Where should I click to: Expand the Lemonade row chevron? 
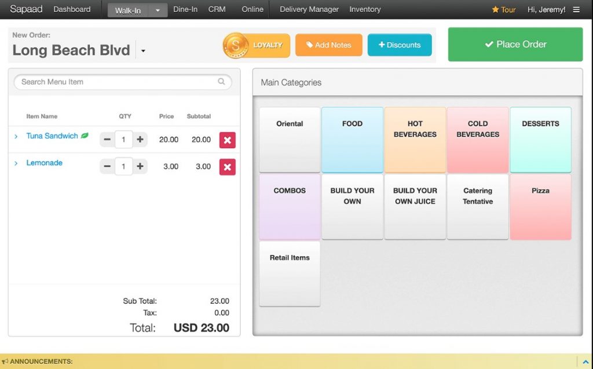[x=16, y=163]
